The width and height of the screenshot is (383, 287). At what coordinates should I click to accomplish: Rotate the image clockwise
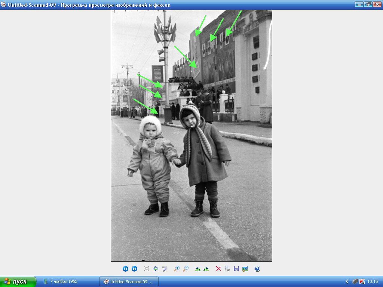click(x=197, y=269)
